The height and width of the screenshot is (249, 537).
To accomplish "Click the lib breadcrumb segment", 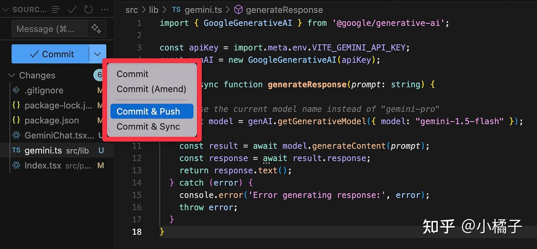I will pyautogui.click(x=154, y=10).
